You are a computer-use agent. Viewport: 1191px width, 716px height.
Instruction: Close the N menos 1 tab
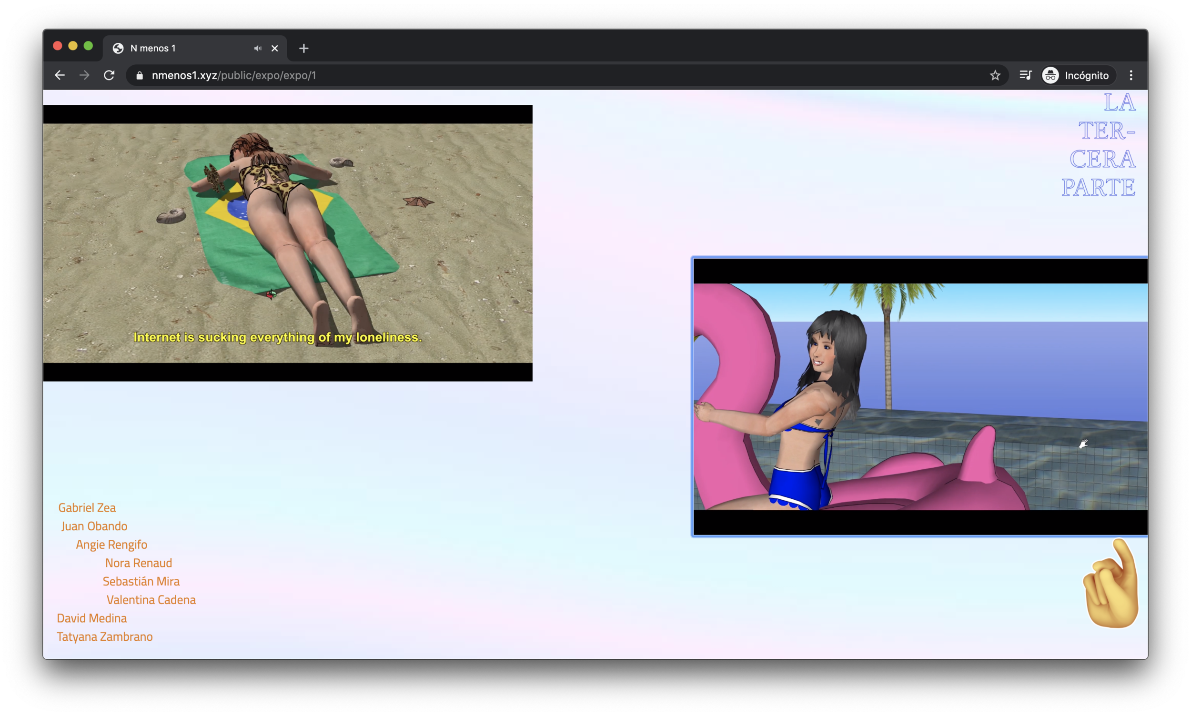pos(274,48)
